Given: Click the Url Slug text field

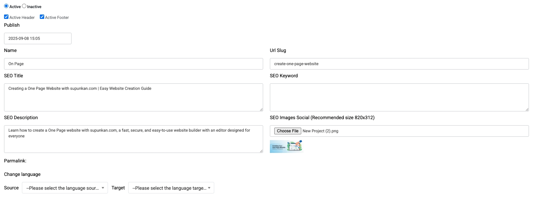Looking at the screenshot, I should tap(399, 64).
